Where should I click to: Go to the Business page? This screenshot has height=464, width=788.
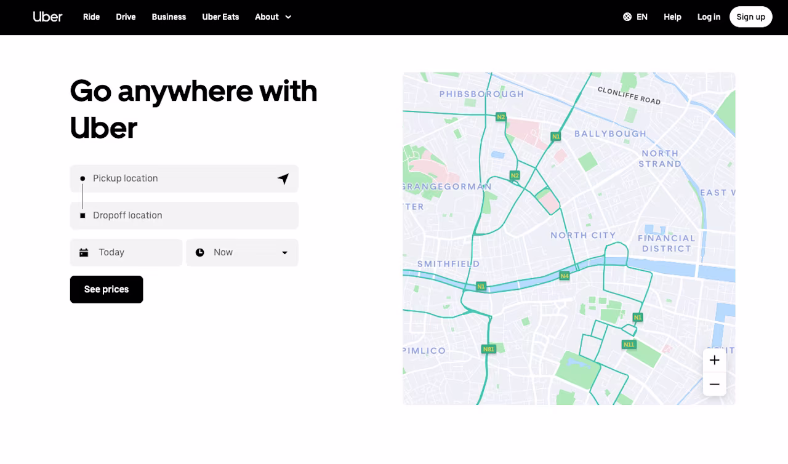tap(169, 17)
